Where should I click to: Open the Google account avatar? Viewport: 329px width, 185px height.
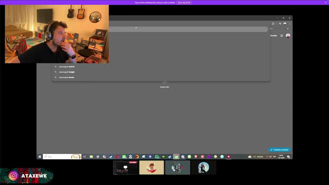coord(288,36)
